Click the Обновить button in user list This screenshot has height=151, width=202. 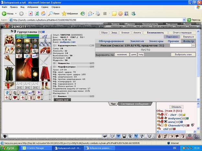(x=176, y=107)
